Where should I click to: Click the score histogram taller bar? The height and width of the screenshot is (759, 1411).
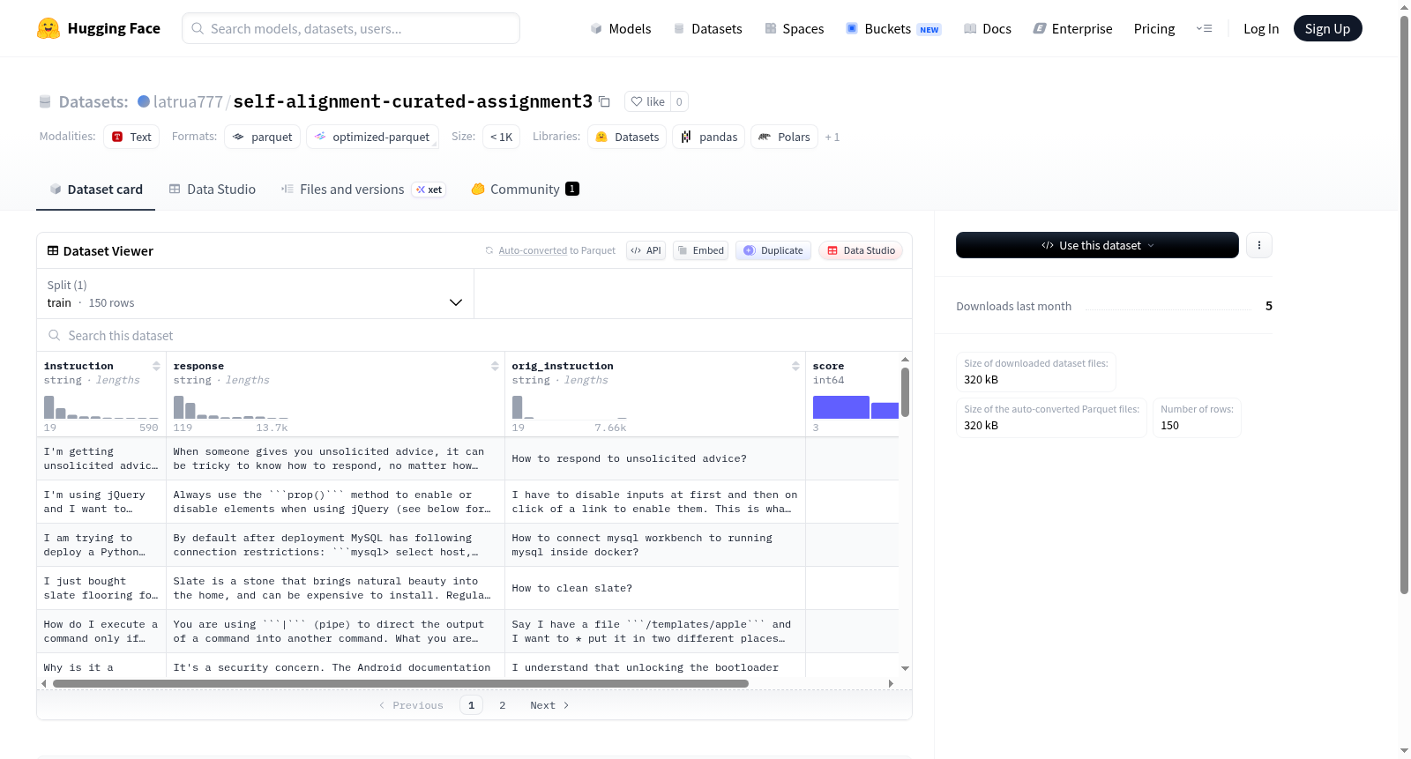point(840,407)
